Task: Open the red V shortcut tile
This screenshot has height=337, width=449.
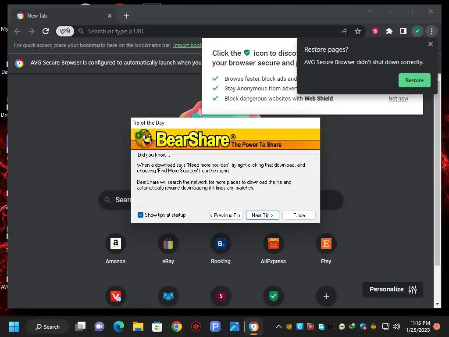Action: [x=116, y=296]
